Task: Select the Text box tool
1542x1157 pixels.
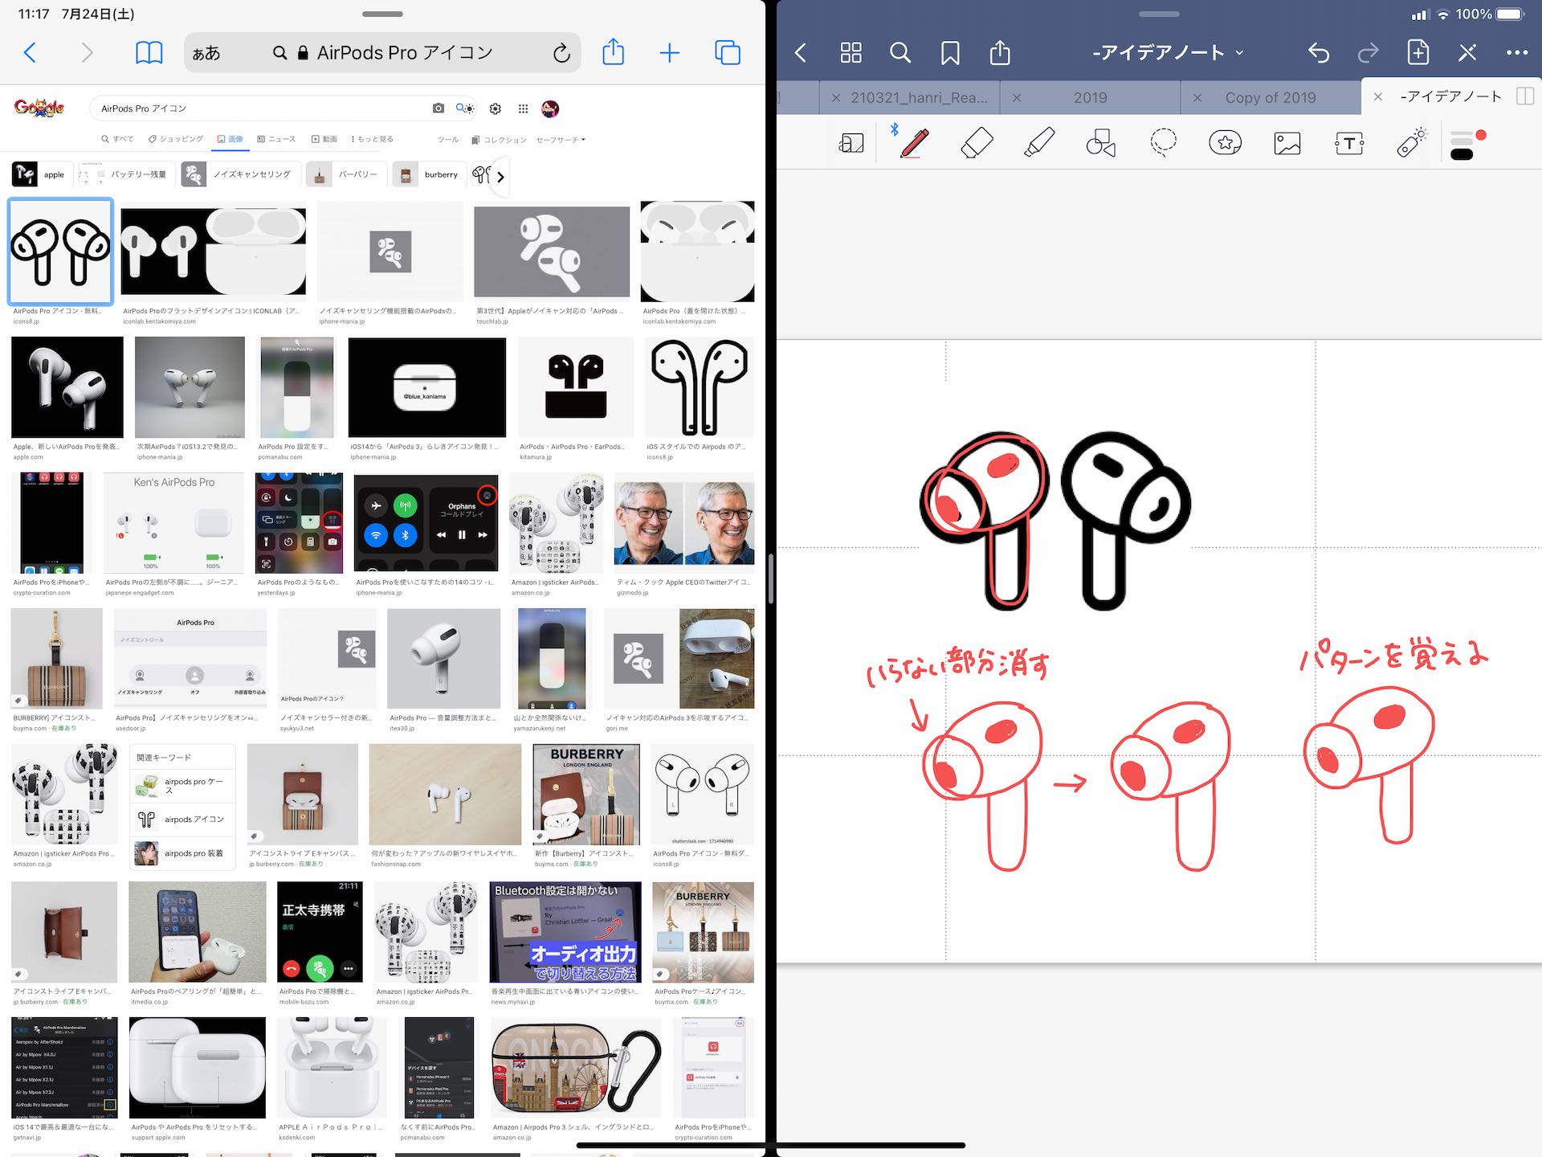Action: click(x=1349, y=144)
